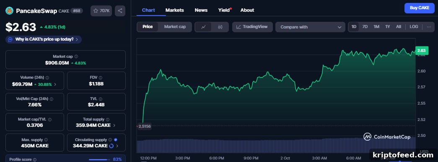Click the $2.44B TVL value
This screenshot has height=162, width=438.
[x=96, y=105]
